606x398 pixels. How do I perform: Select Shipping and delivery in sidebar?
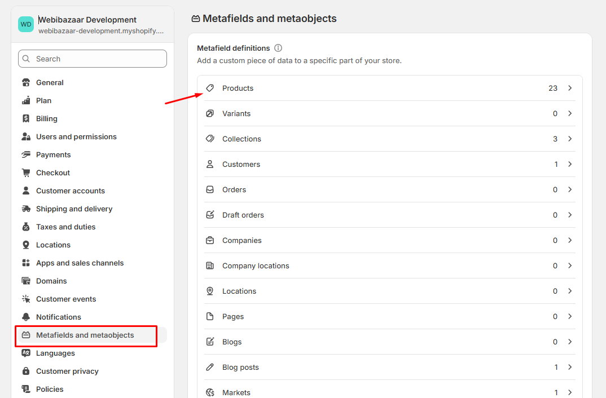tap(74, 209)
